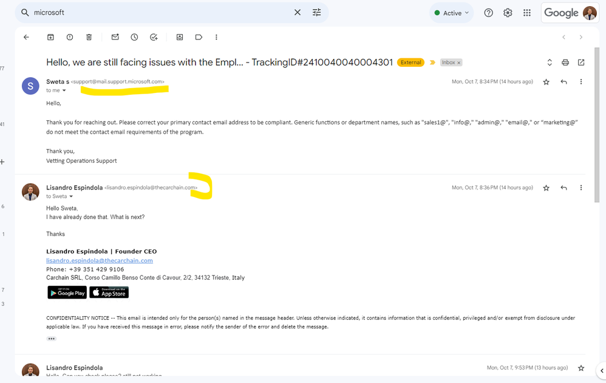Viewport: 606px width, 383px height.
Task: Open the Google account avatar
Action: point(590,13)
